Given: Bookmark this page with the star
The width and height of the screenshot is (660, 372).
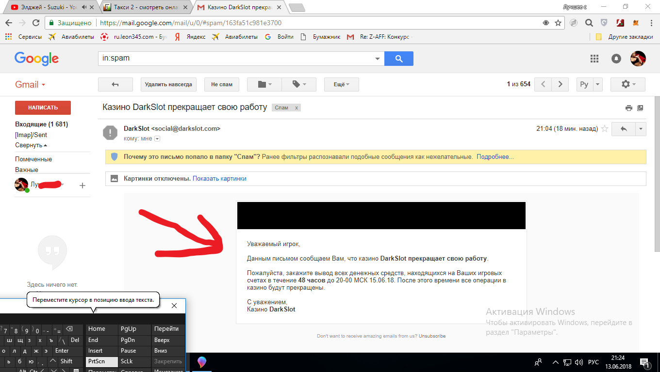Looking at the screenshot, I should (x=558, y=23).
